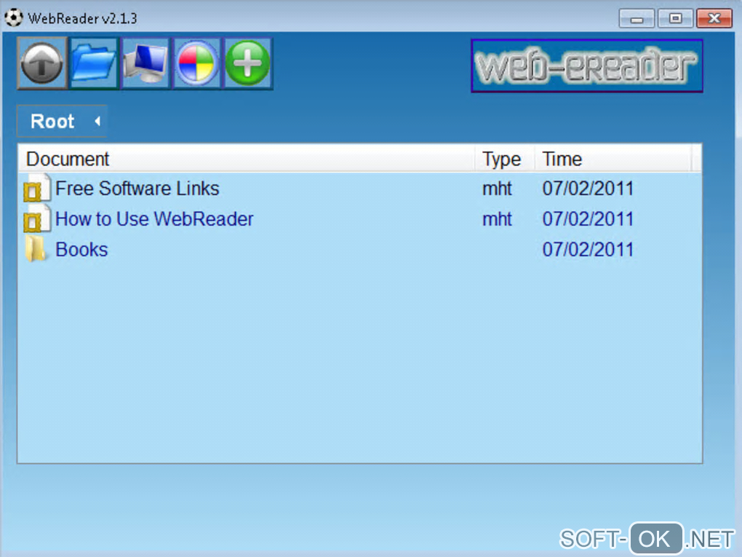Click the four-color circle toolbar icon
The height and width of the screenshot is (557, 742).
[197, 63]
